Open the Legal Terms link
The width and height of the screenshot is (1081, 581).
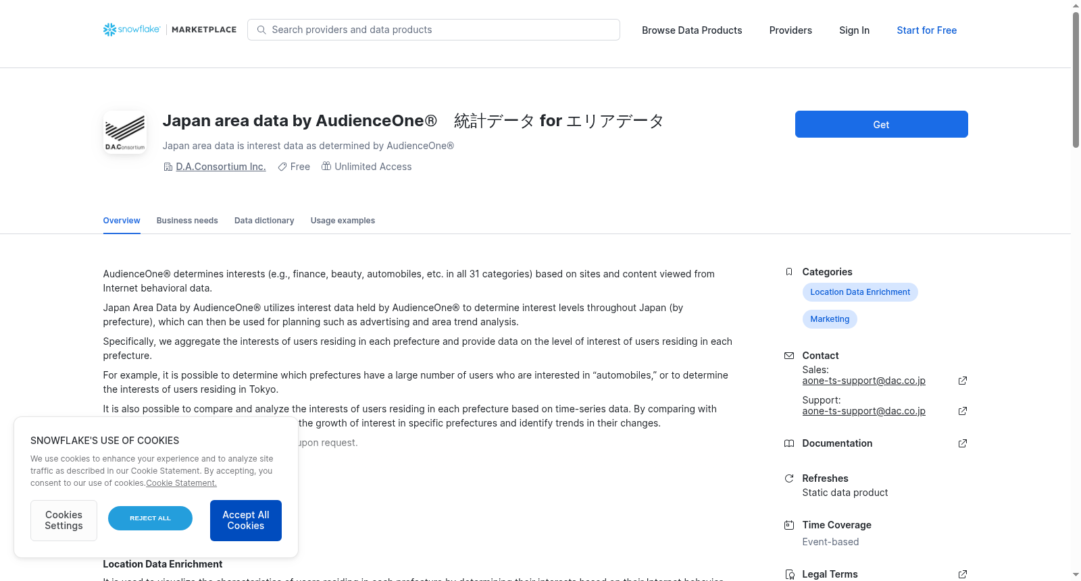(830, 574)
